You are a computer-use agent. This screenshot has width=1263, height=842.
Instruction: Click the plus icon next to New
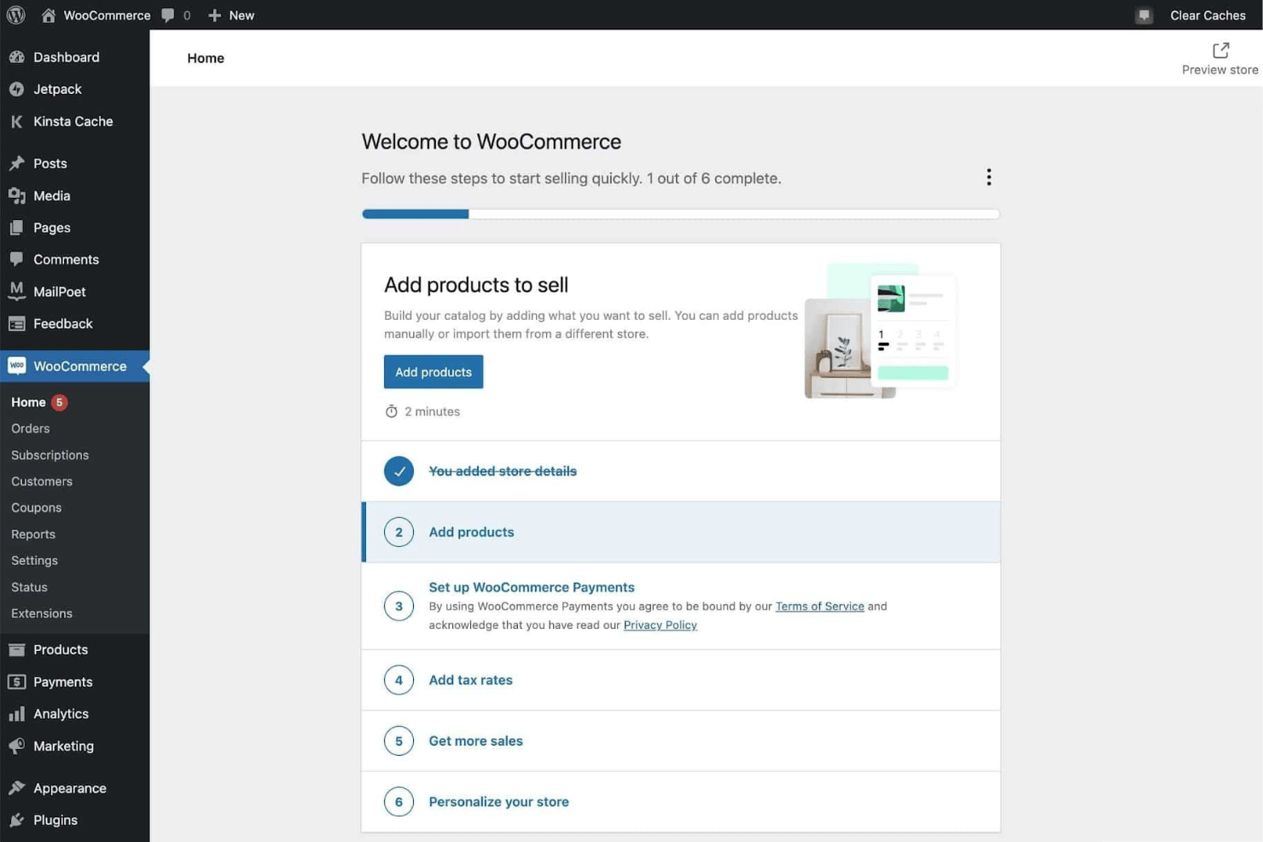214,15
